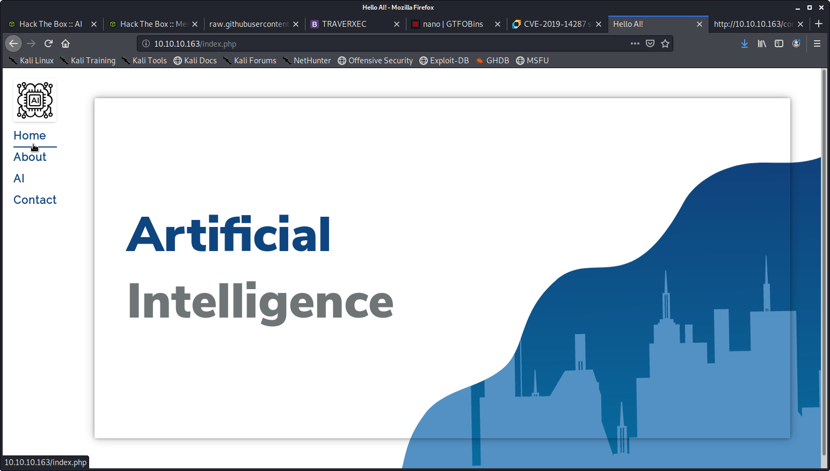Show site information for 10.10.10.163
The height and width of the screenshot is (471, 830).
(145, 43)
